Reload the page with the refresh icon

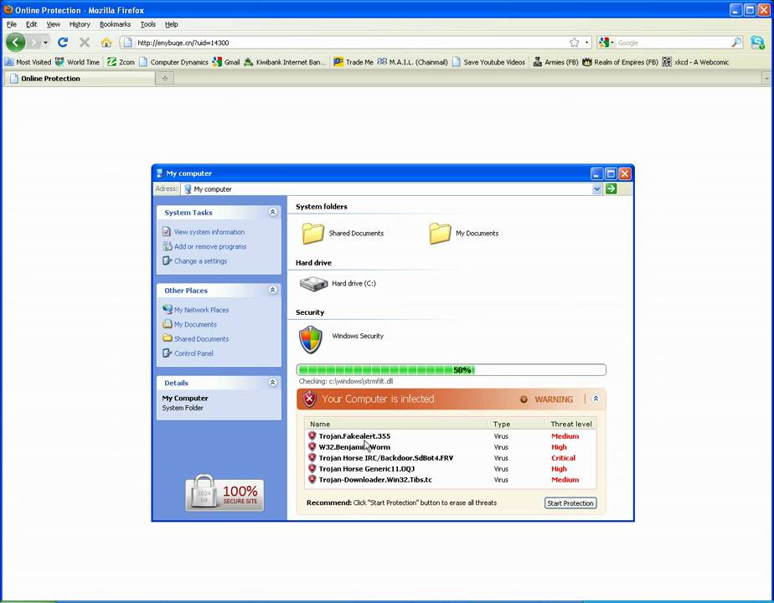[63, 43]
